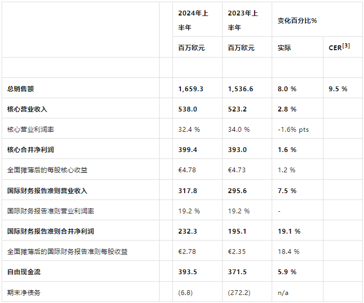Select the 总销售额 row label

(x=21, y=89)
